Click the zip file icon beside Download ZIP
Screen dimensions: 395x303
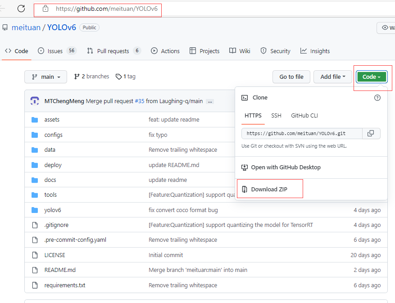245,190
